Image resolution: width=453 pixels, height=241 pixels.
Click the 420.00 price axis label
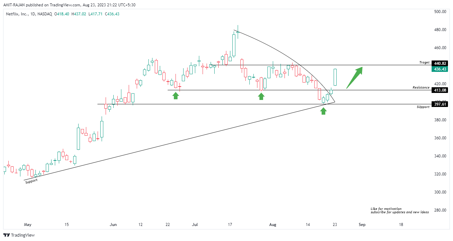[x=440, y=84]
